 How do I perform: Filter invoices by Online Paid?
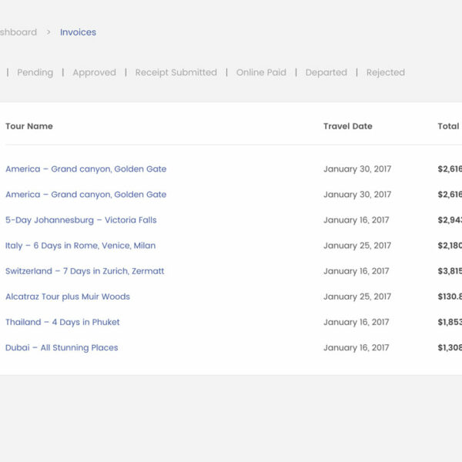(x=261, y=72)
